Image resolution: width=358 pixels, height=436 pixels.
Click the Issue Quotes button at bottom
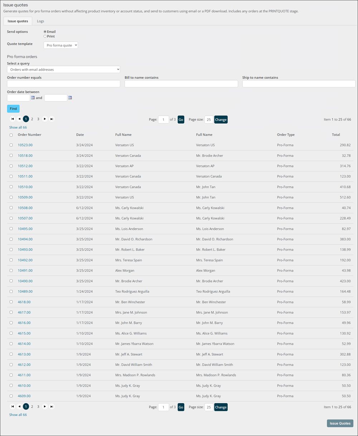340,423
